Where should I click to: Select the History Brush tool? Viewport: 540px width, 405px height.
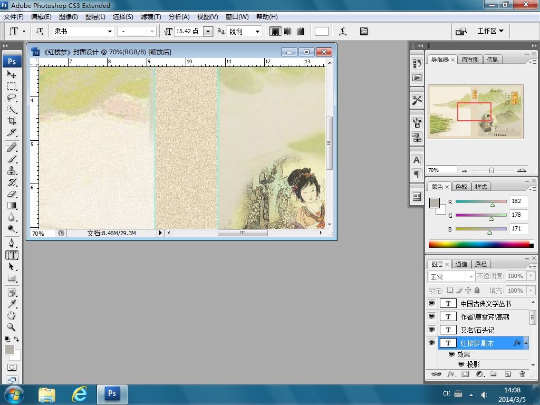pyautogui.click(x=12, y=182)
